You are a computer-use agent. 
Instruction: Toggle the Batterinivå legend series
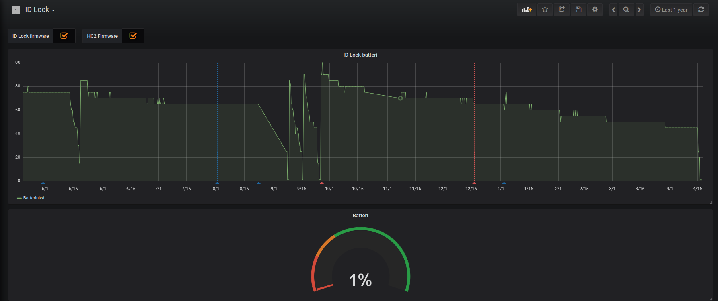[x=34, y=198]
